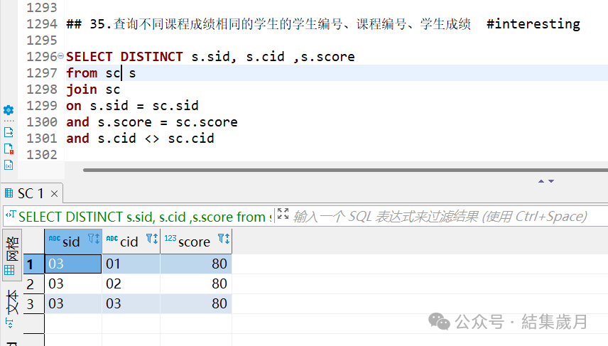Click the execute script icon in left gutter
This screenshot has height=346, width=608.
coord(9,132)
